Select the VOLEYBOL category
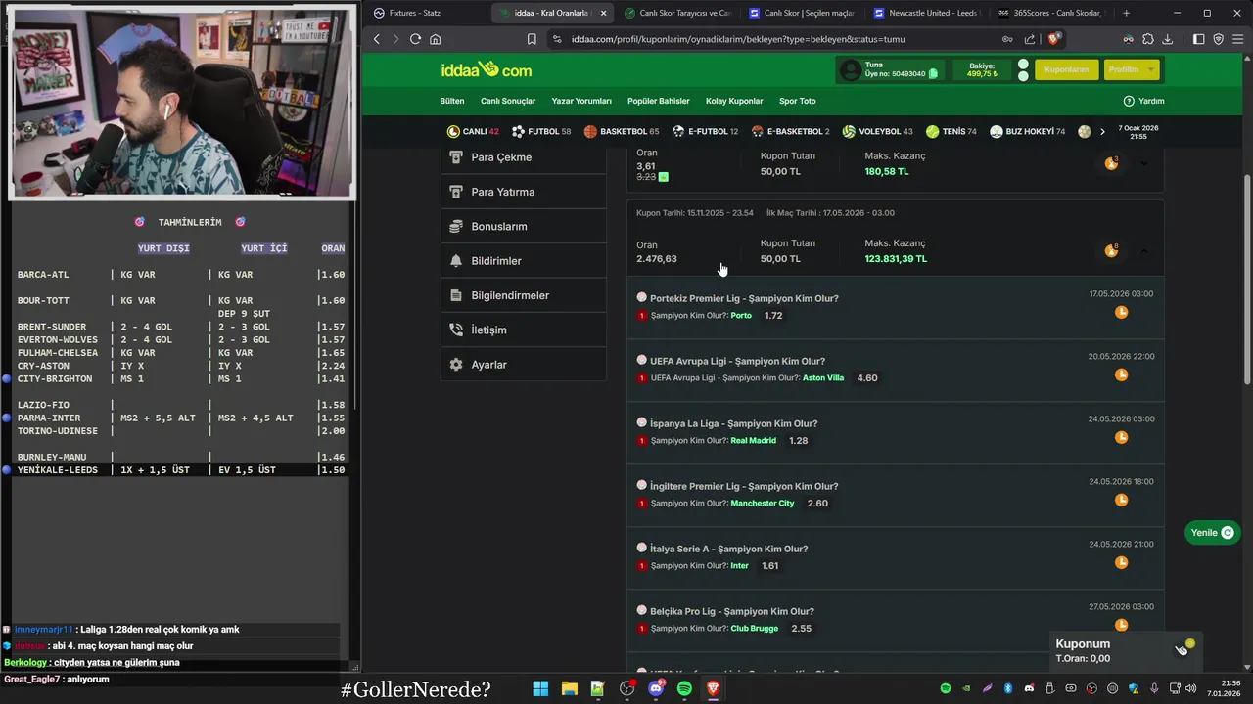The width and height of the screenshot is (1253, 704). pyautogui.click(x=878, y=131)
